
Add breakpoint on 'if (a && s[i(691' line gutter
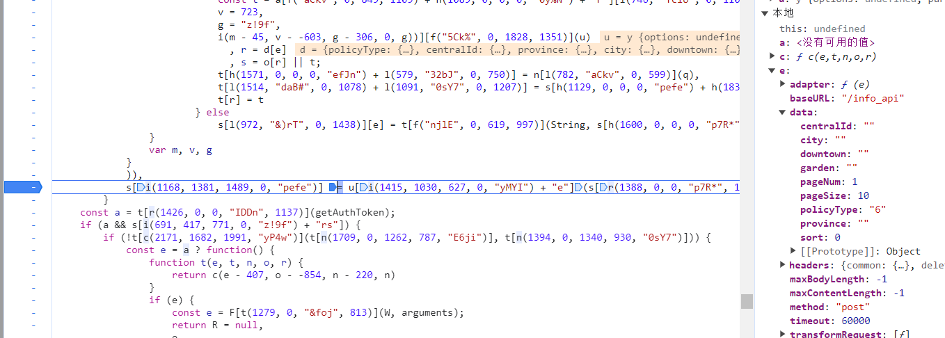[32, 225]
